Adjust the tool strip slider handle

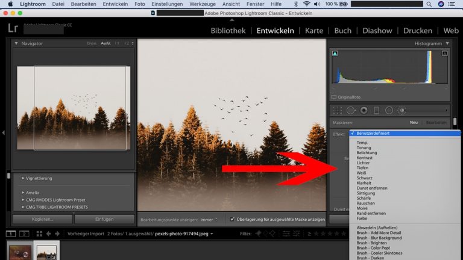click(402, 110)
